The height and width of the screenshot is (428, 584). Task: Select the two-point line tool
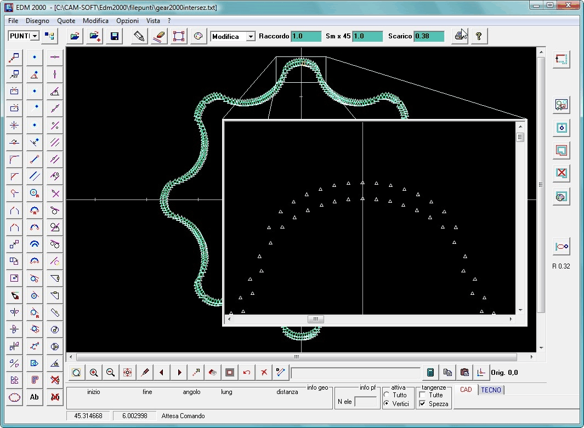(x=34, y=159)
